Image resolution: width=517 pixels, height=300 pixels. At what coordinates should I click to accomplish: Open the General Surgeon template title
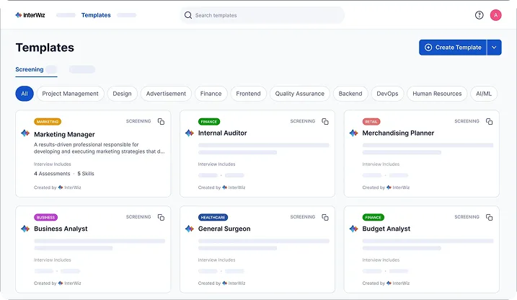[224, 229]
